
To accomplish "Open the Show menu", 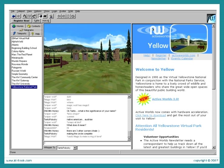I will click(x=47, y=11).
